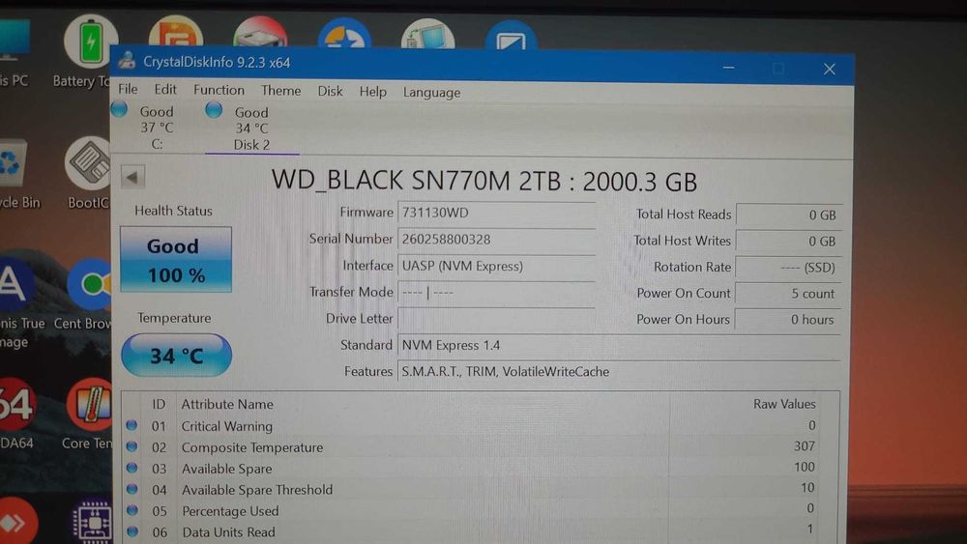967x544 pixels.
Task: Click the blue status circle for Disk 2
Action: (x=214, y=109)
